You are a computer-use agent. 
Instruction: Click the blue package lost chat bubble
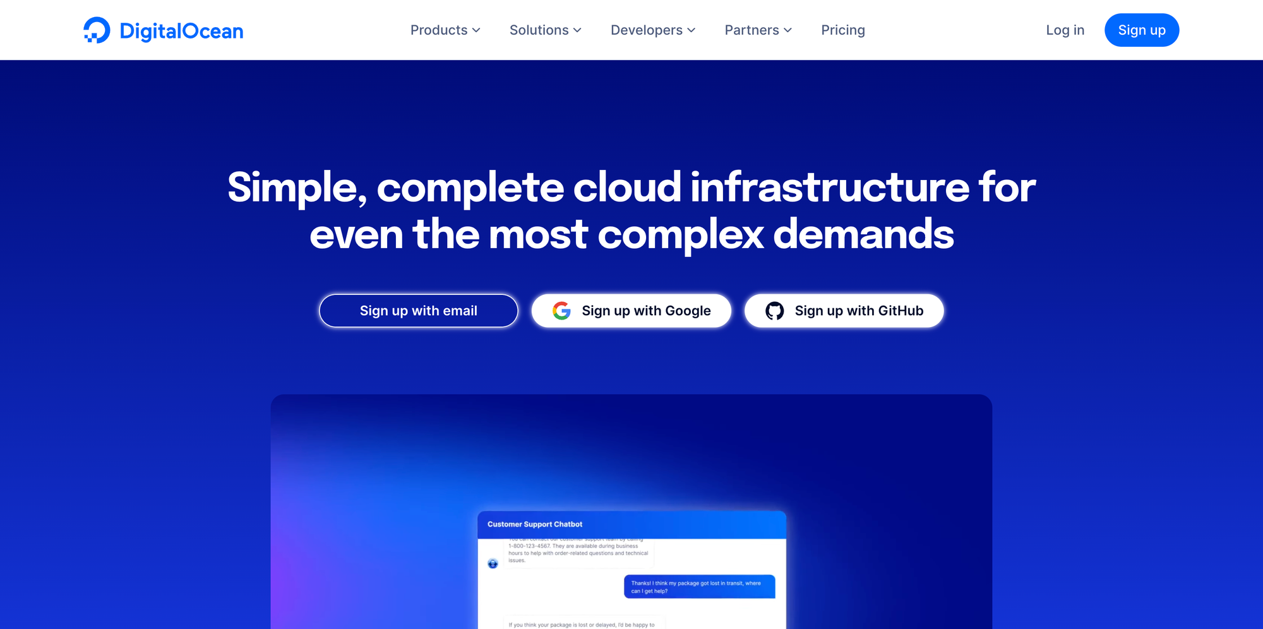pos(700,587)
